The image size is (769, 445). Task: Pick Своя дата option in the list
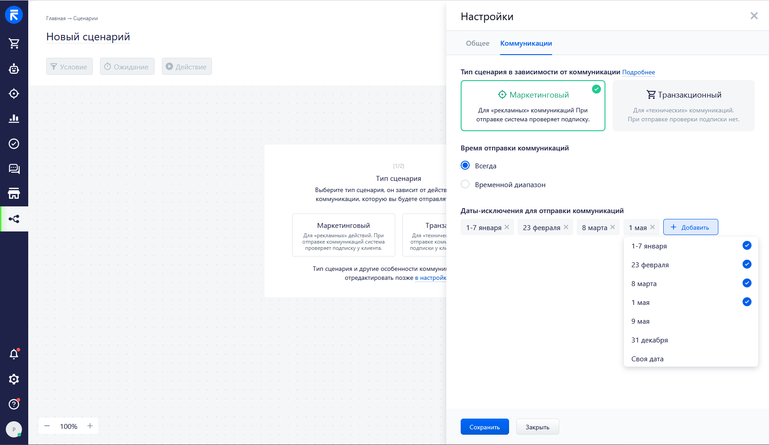pyautogui.click(x=647, y=359)
